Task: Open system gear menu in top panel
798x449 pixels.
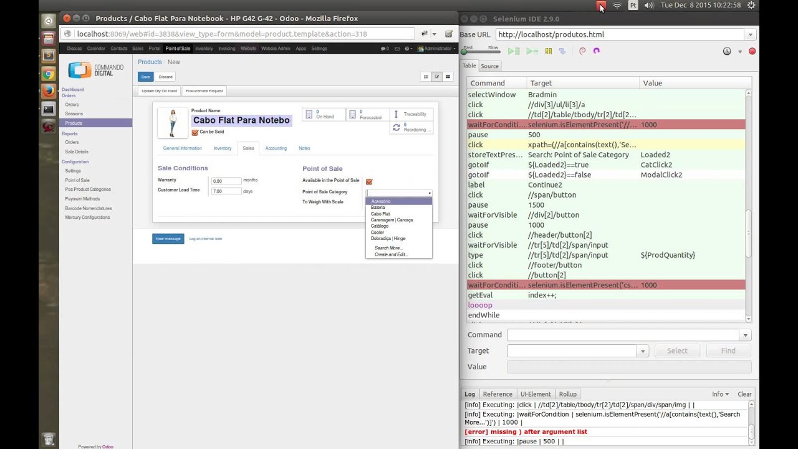Action: coord(751,5)
